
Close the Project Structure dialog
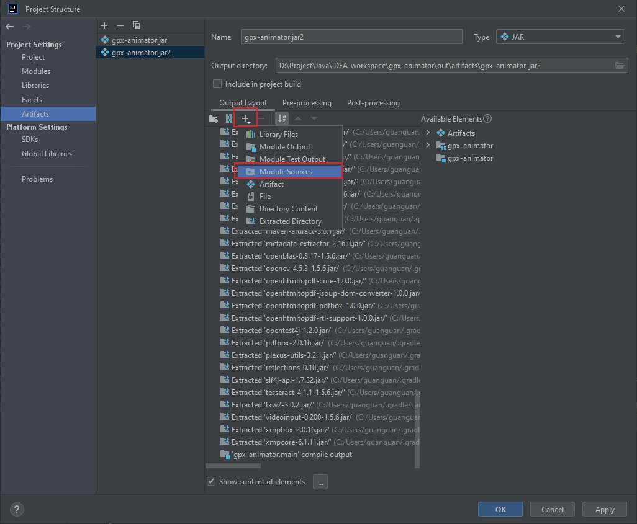621,9
